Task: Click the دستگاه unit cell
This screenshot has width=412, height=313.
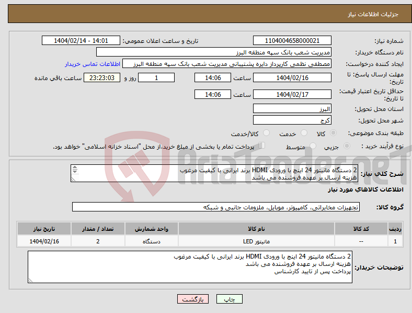Action: point(152,241)
